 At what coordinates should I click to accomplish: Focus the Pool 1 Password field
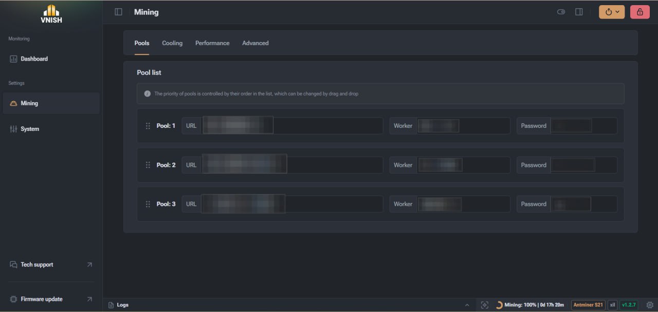[583, 126]
